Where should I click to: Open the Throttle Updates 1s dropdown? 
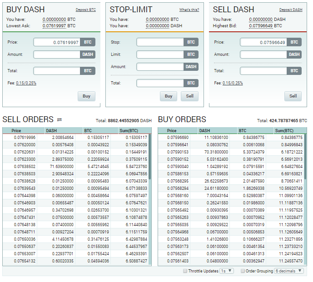click(x=227, y=271)
